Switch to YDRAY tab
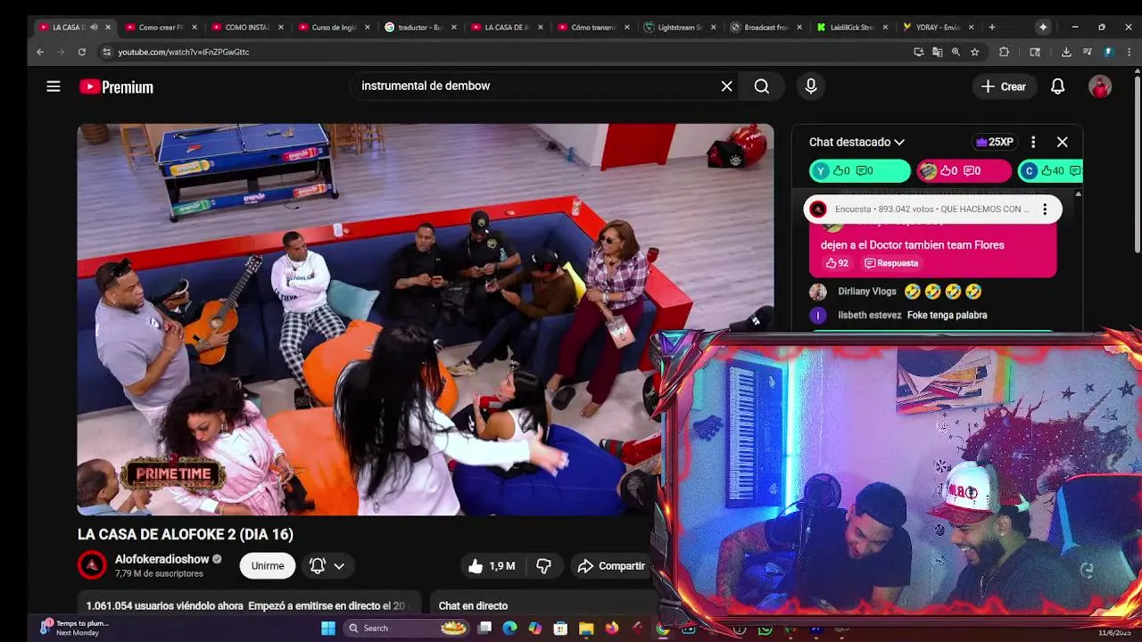 coord(939,28)
